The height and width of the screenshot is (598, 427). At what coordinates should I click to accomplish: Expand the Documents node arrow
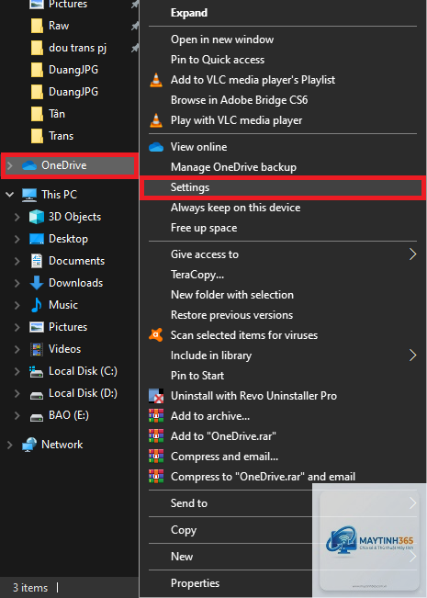[17, 261]
